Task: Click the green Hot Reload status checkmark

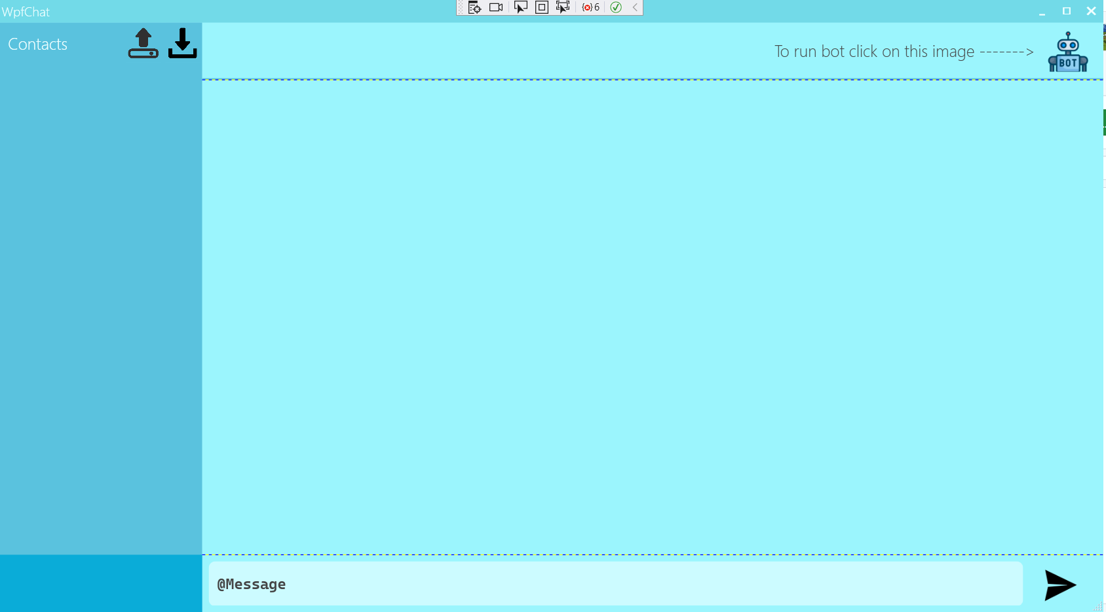Action: click(x=615, y=8)
